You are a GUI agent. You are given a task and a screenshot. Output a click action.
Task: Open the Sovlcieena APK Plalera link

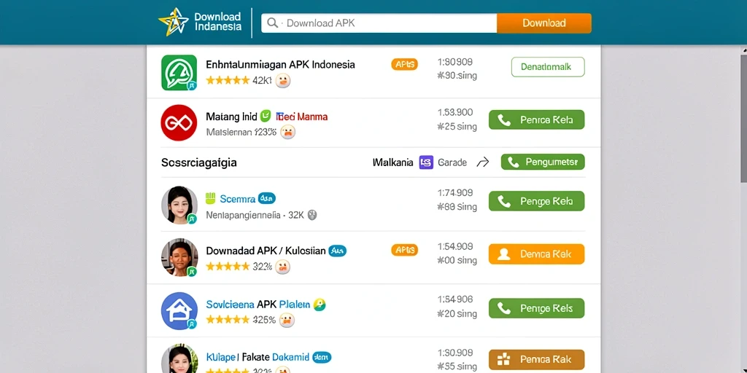coord(258,305)
